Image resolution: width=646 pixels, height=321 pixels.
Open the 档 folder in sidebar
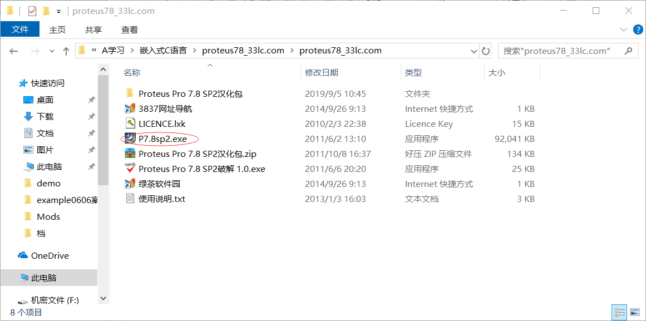tap(41, 234)
